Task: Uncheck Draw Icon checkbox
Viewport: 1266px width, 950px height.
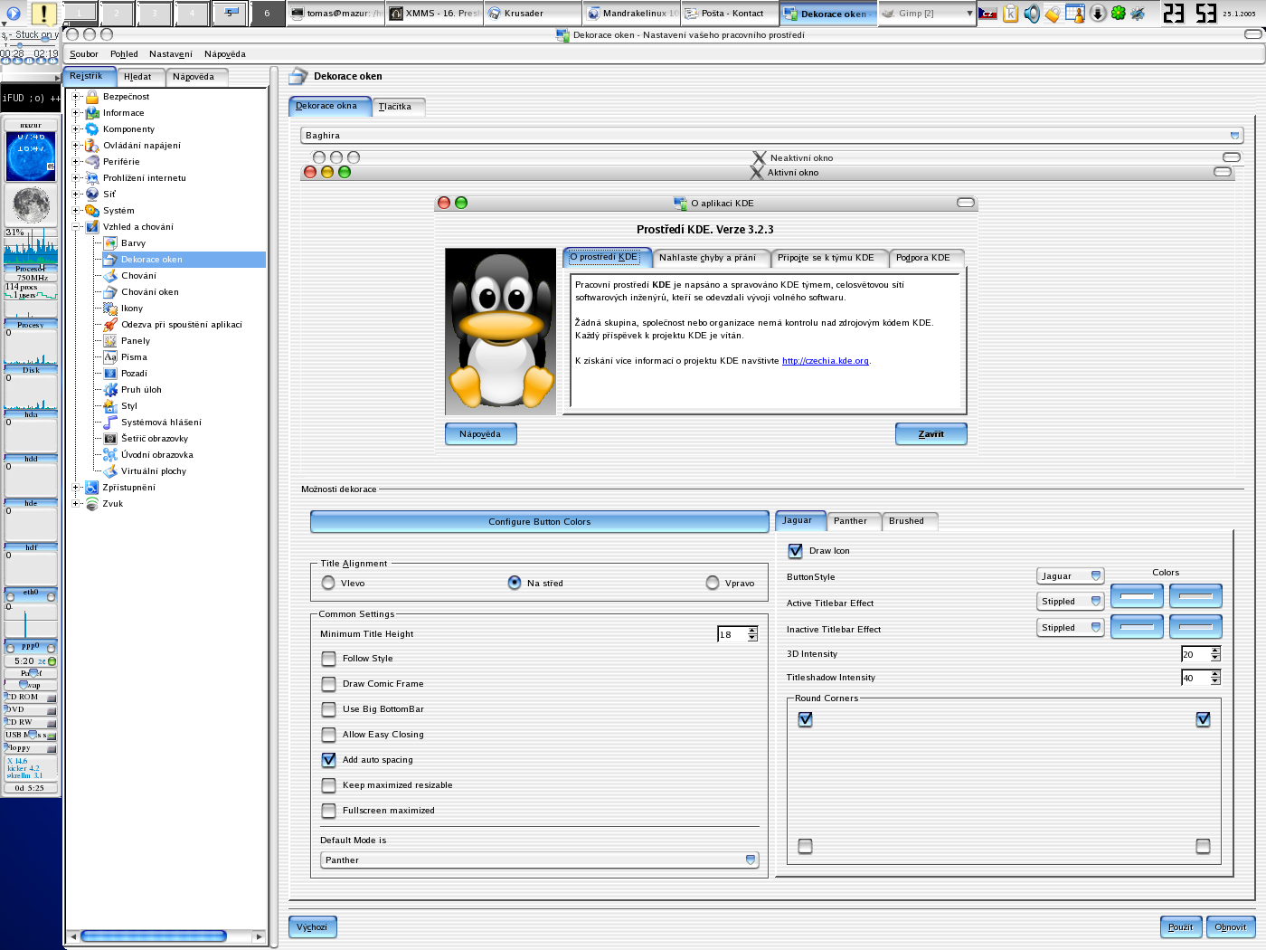Action: (x=795, y=551)
